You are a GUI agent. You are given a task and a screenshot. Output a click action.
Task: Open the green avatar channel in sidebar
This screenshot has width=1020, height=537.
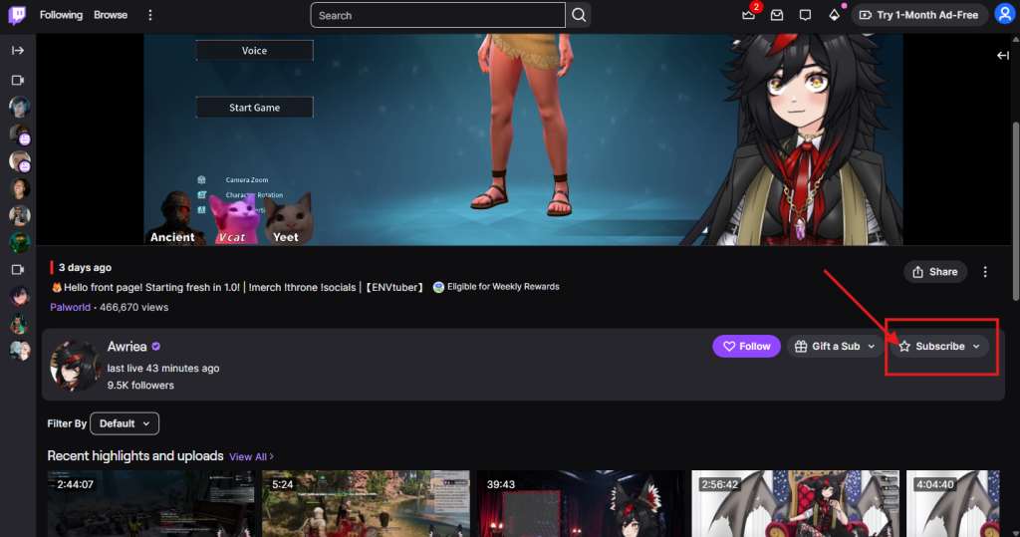click(x=20, y=243)
